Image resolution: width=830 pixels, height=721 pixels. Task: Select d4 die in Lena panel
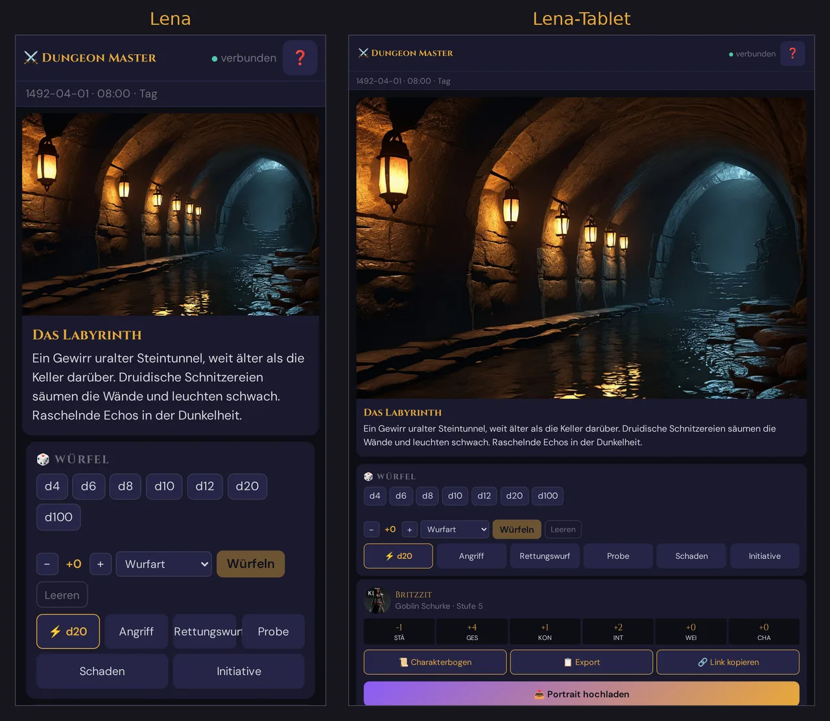53,486
